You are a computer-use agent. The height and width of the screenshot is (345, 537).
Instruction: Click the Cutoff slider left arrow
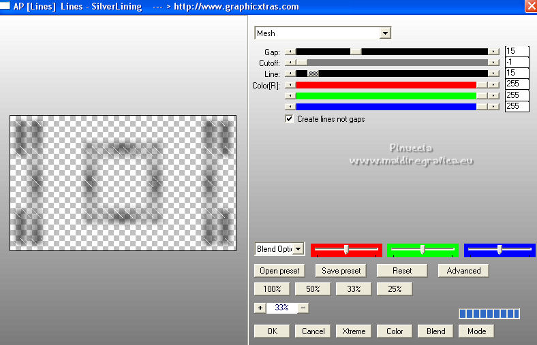click(x=290, y=63)
